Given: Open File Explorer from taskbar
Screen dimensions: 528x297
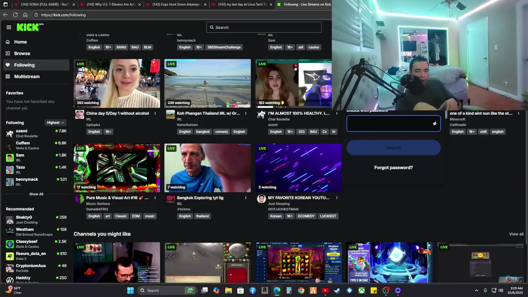Looking at the screenshot, I should 228,290.
